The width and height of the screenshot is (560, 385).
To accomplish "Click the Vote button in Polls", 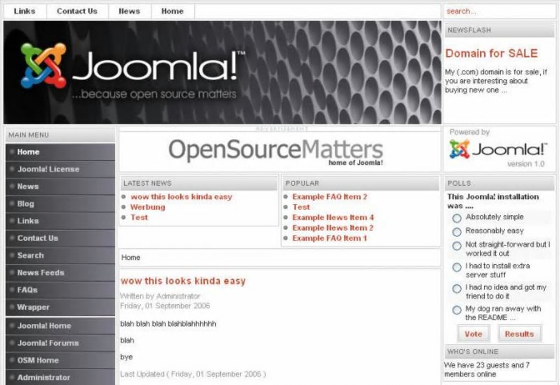I will click(x=473, y=334).
